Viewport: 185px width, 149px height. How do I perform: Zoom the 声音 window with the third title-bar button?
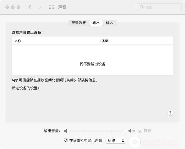coord(18,7)
